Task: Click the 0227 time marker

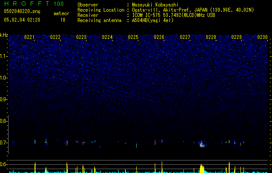Action: [x=185, y=37]
